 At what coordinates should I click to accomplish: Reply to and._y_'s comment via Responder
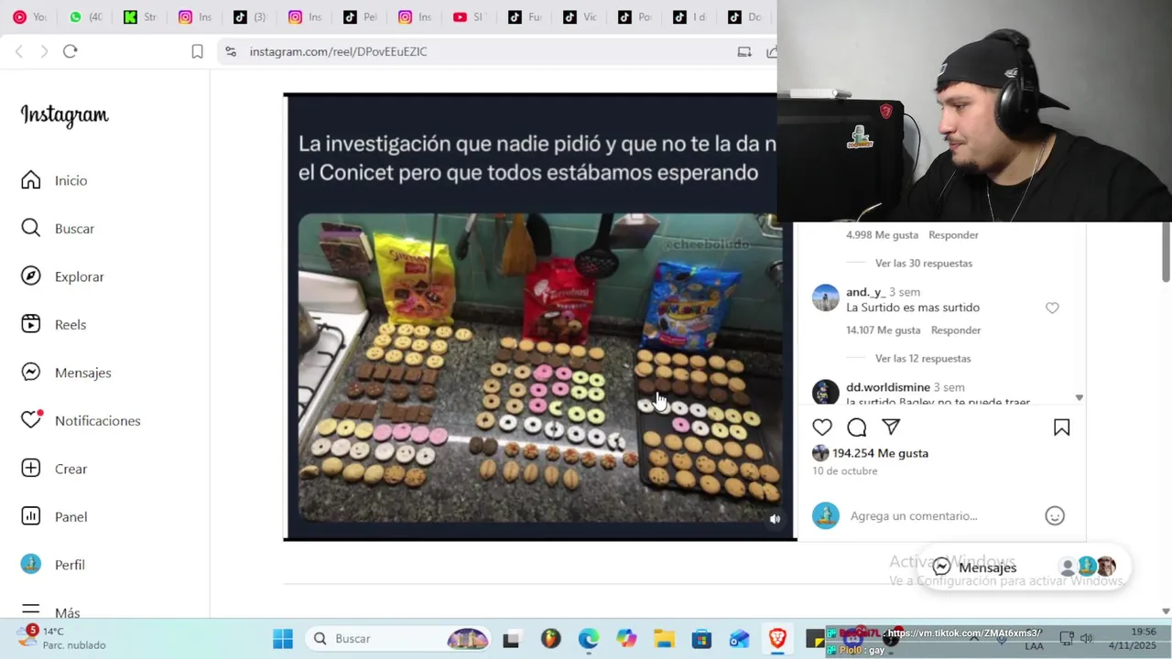956,329
